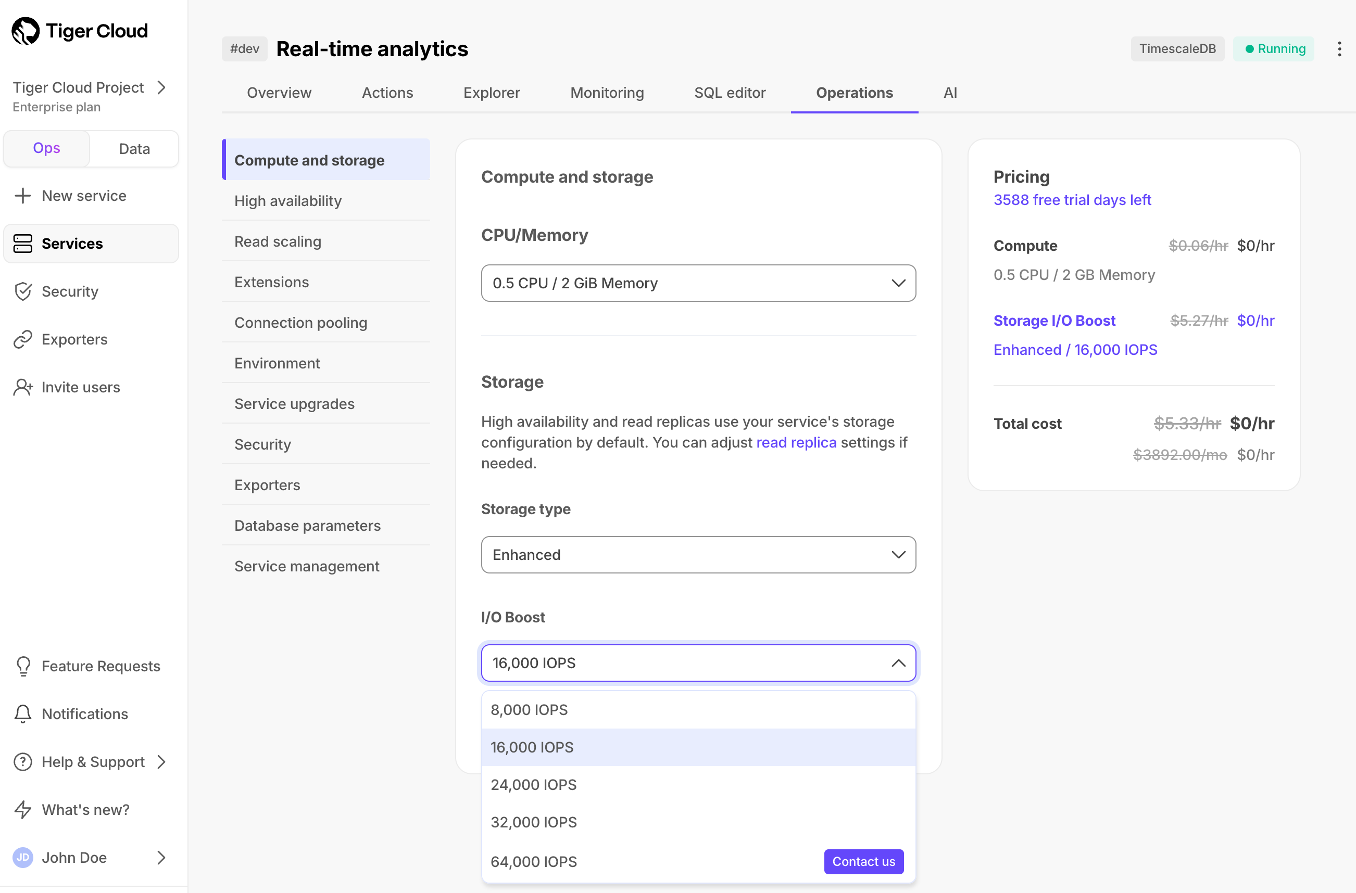
Task: Click the Total cost label
Action: pyautogui.click(x=1027, y=424)
